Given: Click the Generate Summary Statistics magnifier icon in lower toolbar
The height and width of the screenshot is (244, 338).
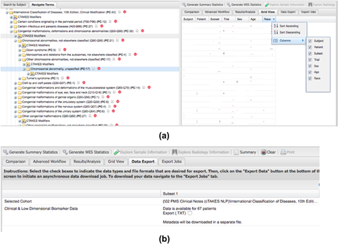Looking at the screenshot, I should 5,152.
